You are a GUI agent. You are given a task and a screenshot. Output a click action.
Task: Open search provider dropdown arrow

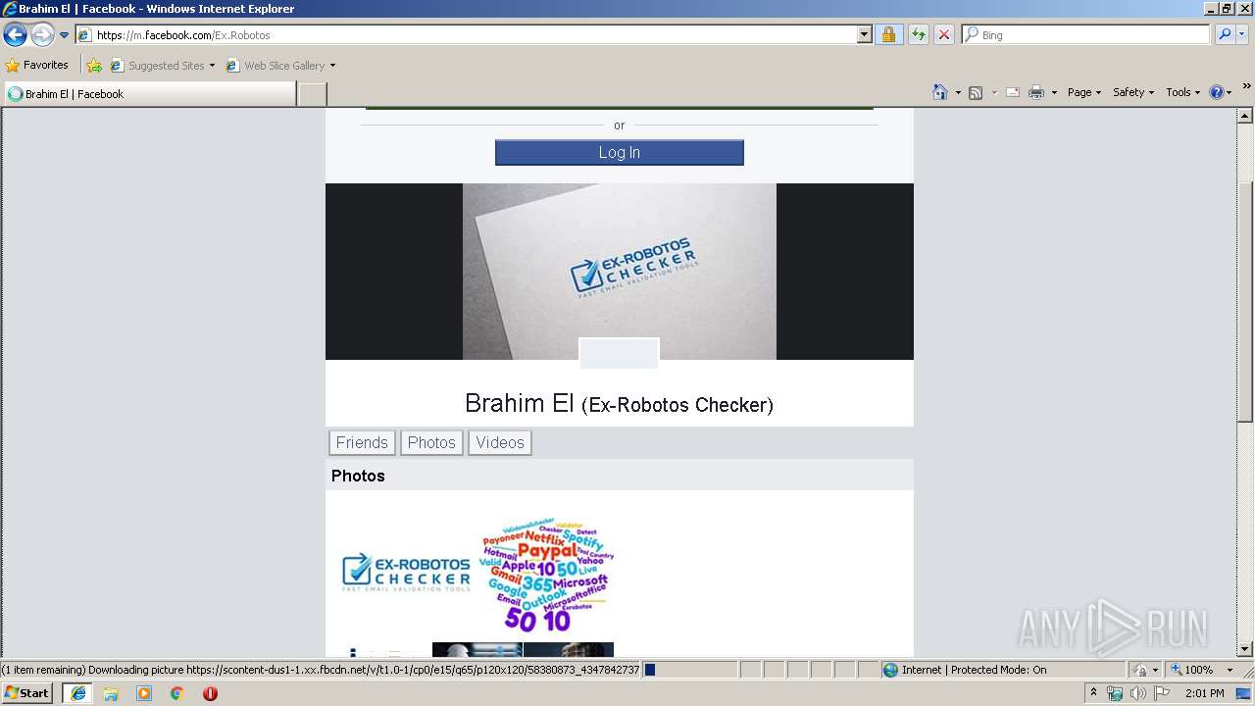pyautogui.click(x=1241, y=34)
